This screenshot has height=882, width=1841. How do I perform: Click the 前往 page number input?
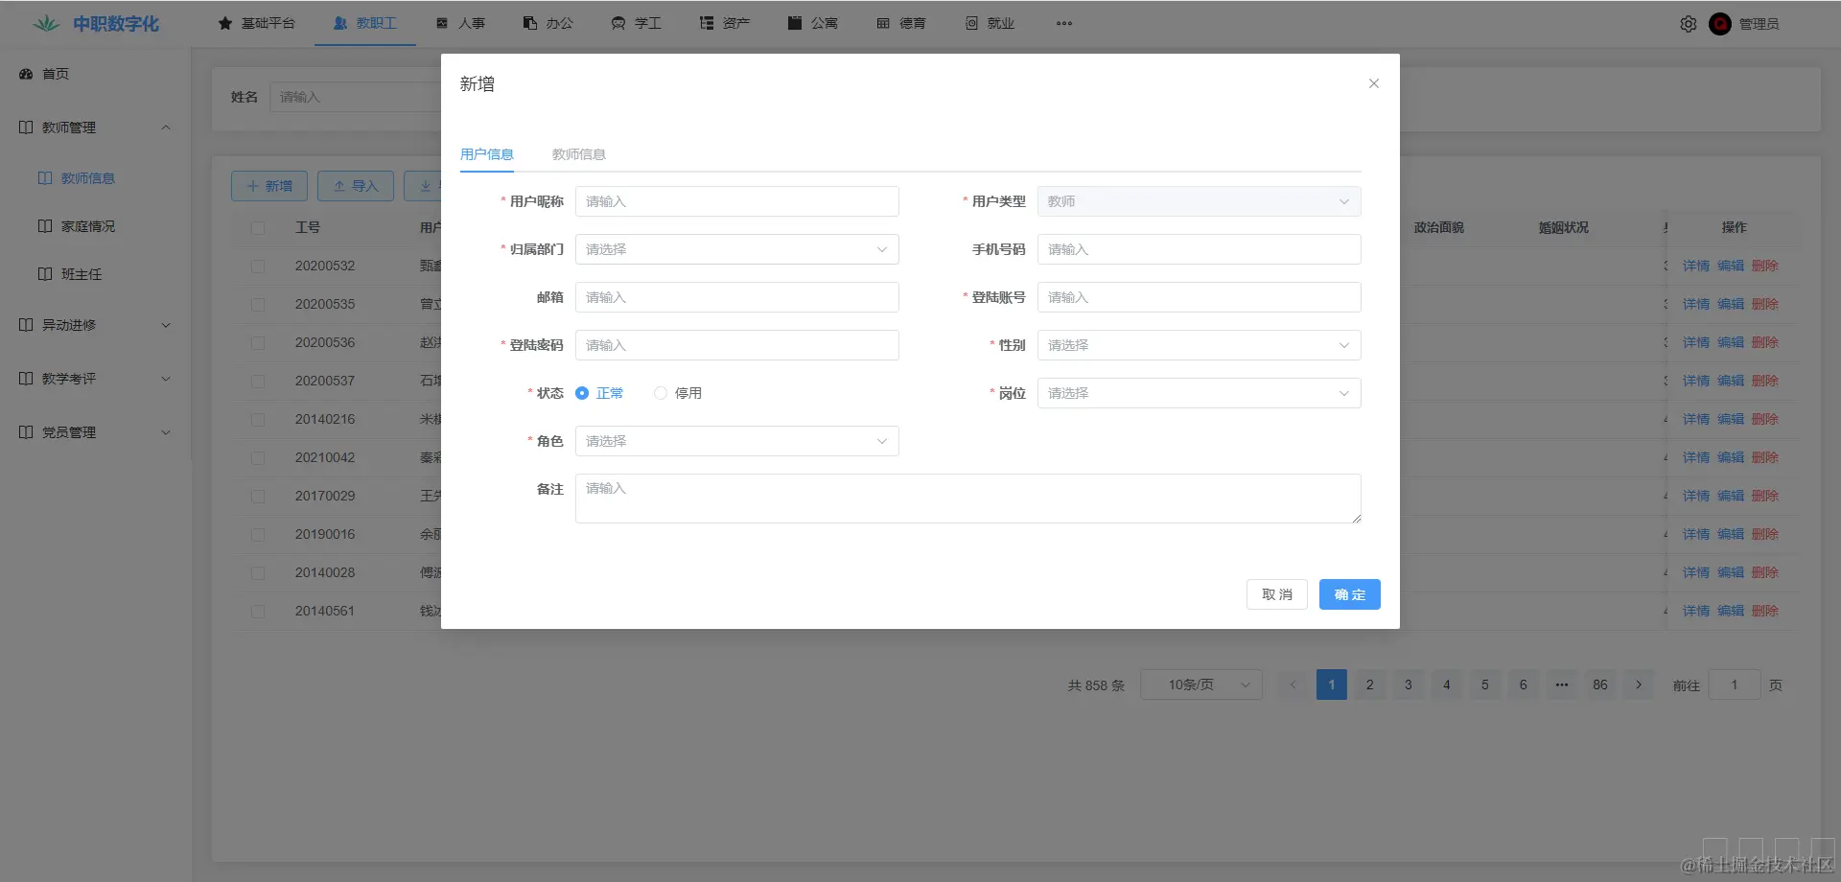[x=1735, y=685]
